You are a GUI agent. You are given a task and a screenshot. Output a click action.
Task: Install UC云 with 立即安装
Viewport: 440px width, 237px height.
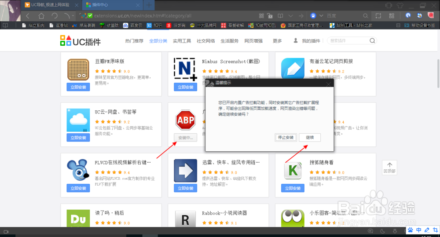coord(78,138)
